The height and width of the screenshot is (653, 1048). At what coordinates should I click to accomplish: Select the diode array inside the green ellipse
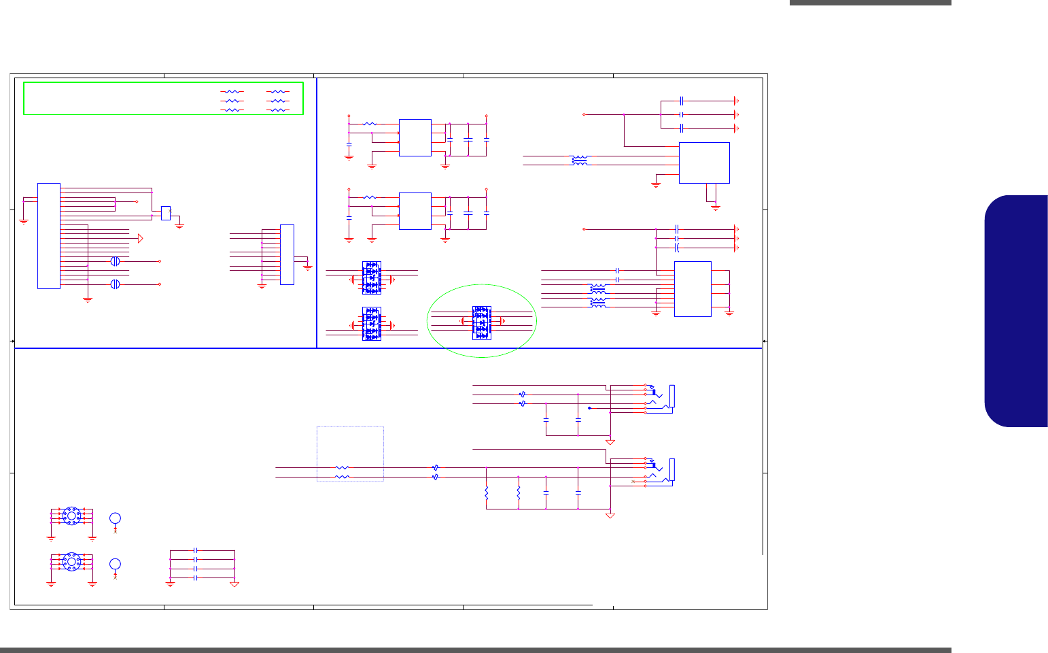(482, 323)
